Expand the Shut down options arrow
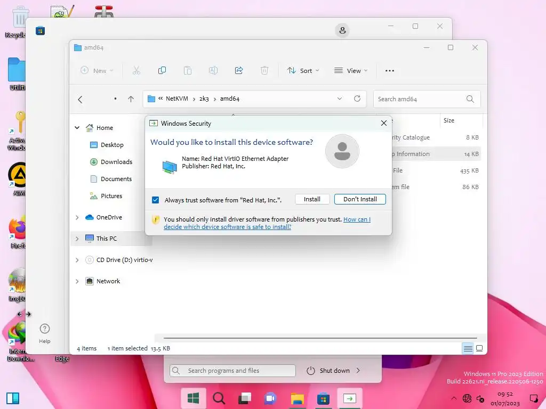Image resolution: width=546 pixels, height=409 pixels. point(358,371)
